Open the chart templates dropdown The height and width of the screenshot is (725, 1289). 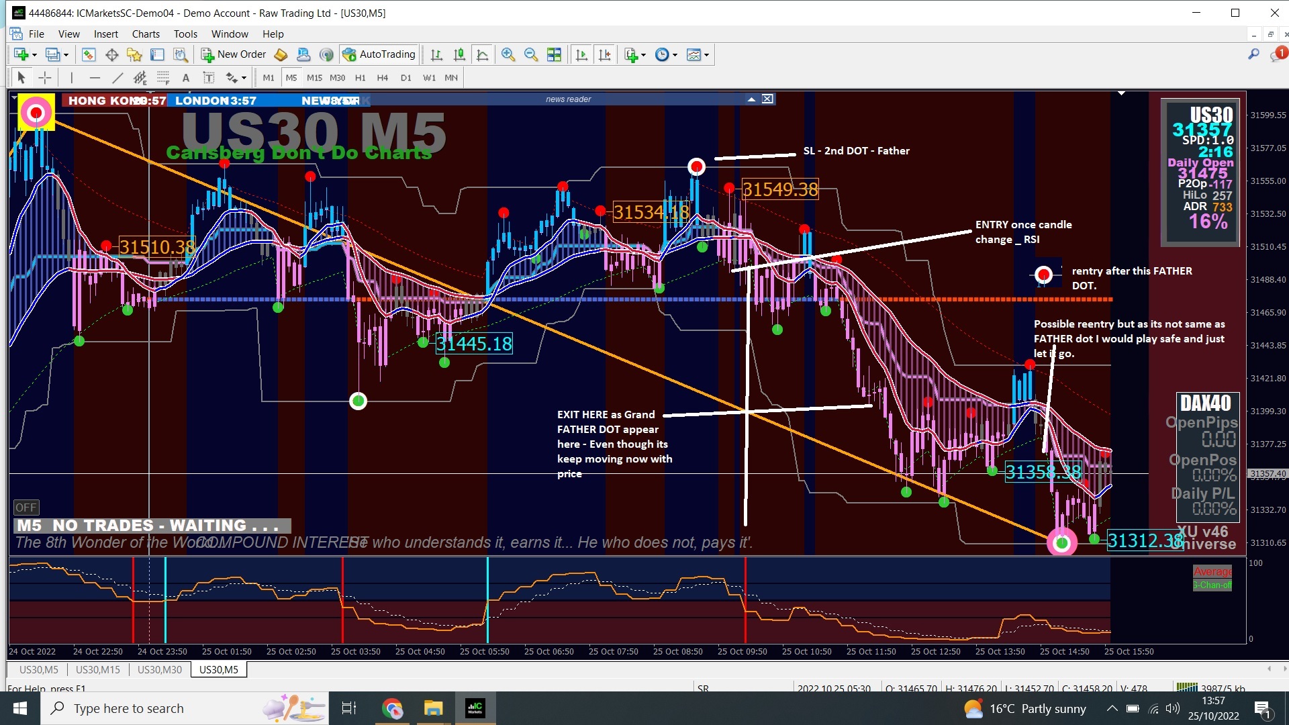point(706,54)
